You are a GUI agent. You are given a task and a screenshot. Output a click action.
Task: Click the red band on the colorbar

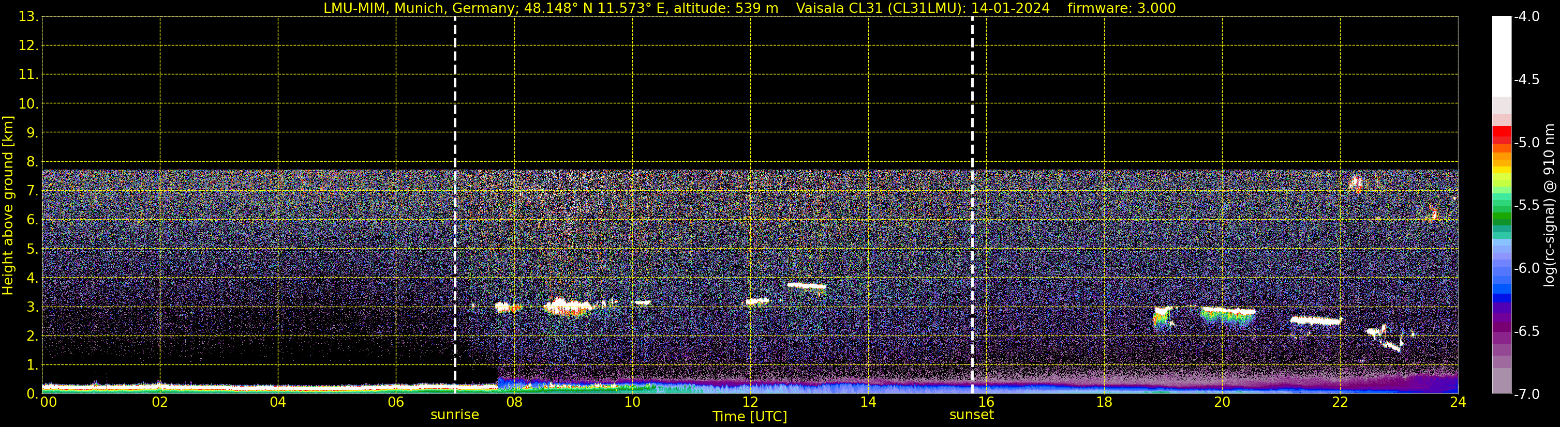[x=1501, y=131]
